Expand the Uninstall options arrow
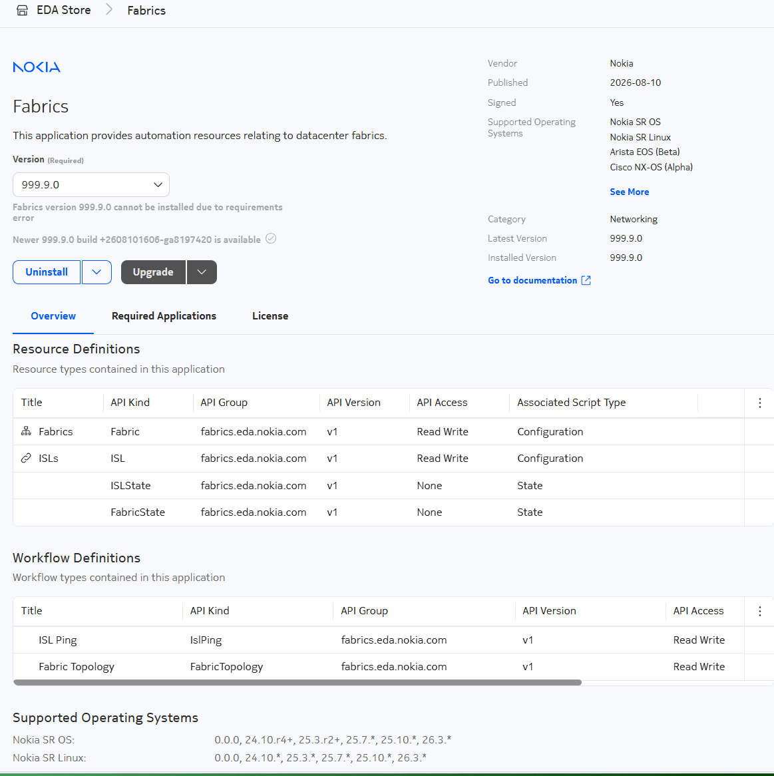This screenshot has width=774, height=776. click(97, 272)
